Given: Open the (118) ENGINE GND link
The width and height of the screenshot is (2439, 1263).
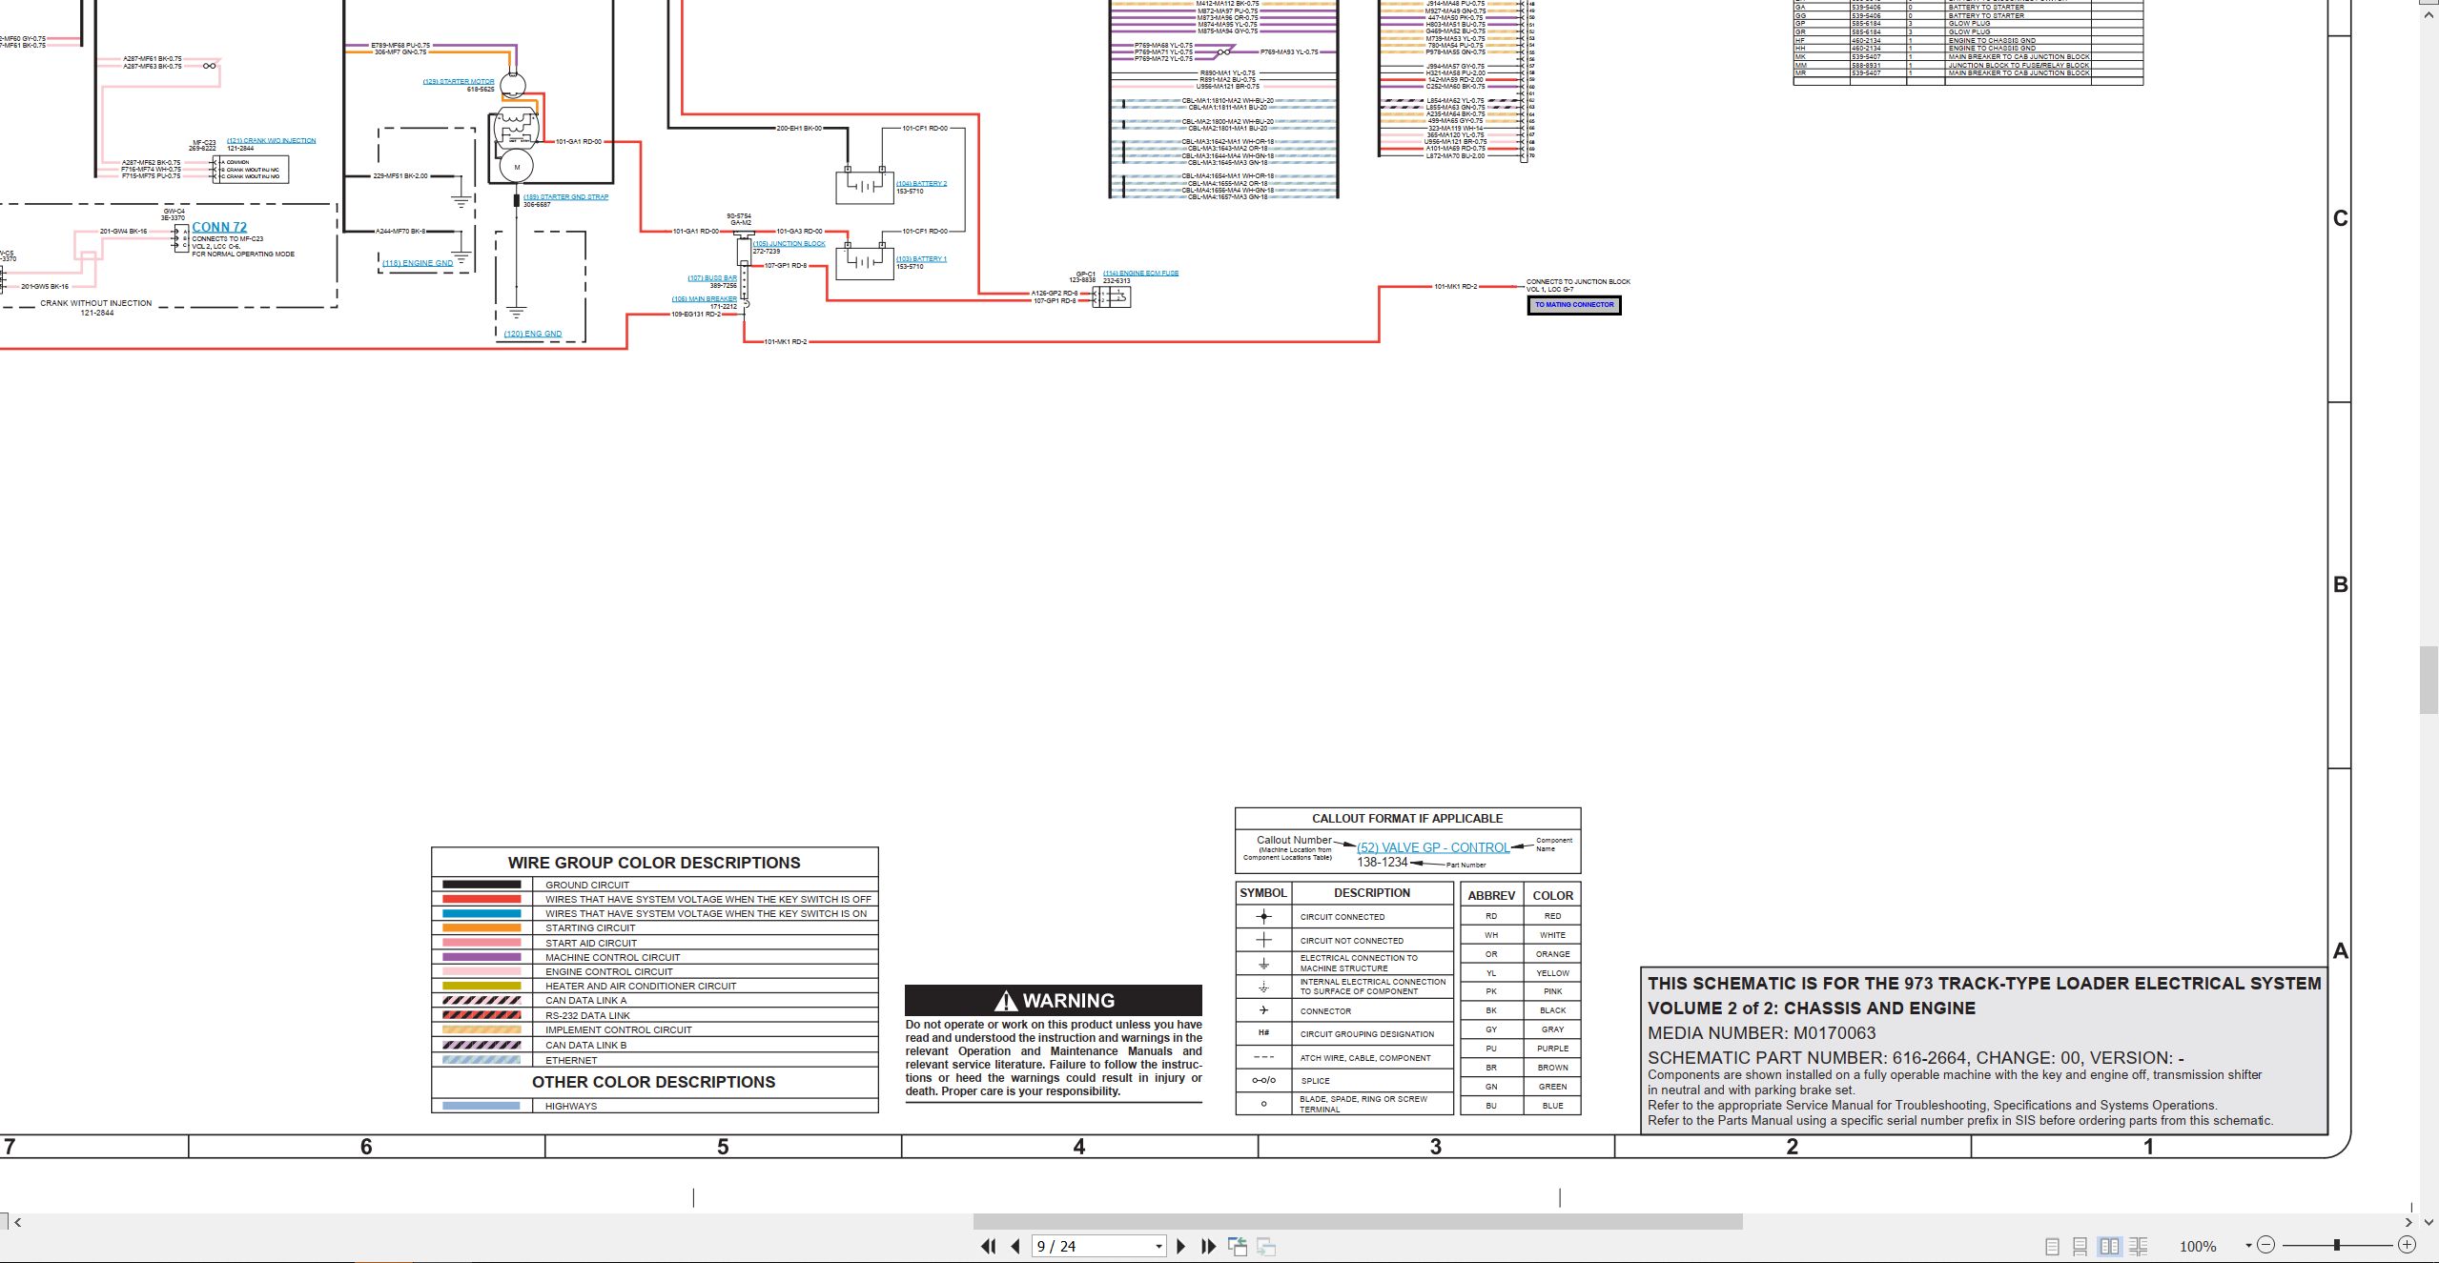Looking at the screenshot, I should coord(418,263).
